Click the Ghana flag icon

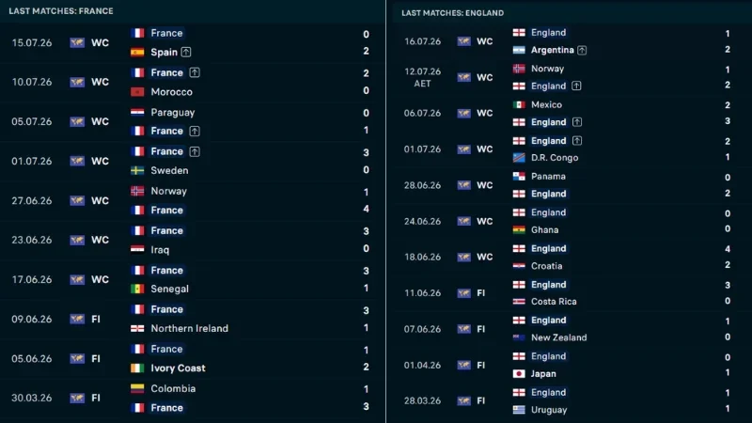(x=519, y=229)
